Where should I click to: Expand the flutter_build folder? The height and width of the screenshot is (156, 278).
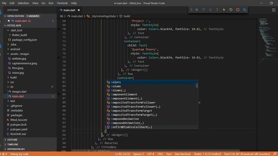(x=10, y=35)
